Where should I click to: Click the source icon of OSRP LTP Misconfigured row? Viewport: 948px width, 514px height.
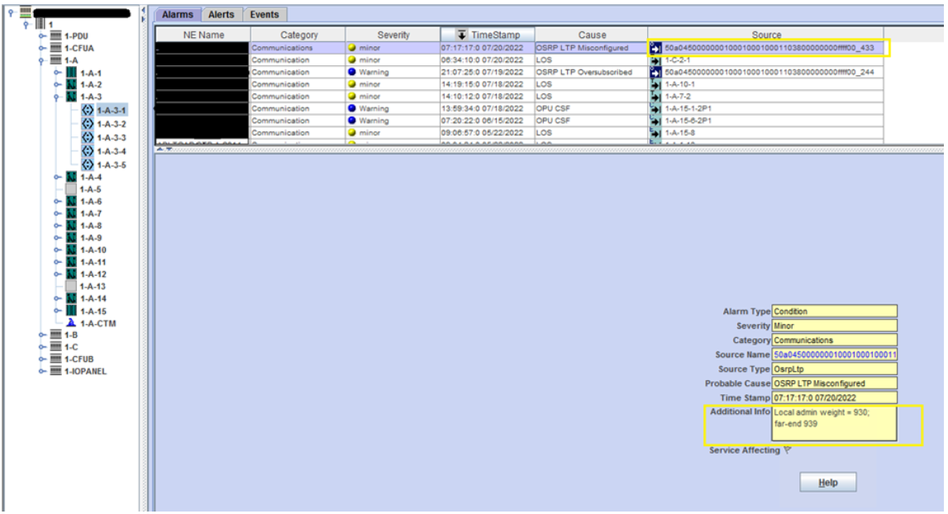point(655,48)
